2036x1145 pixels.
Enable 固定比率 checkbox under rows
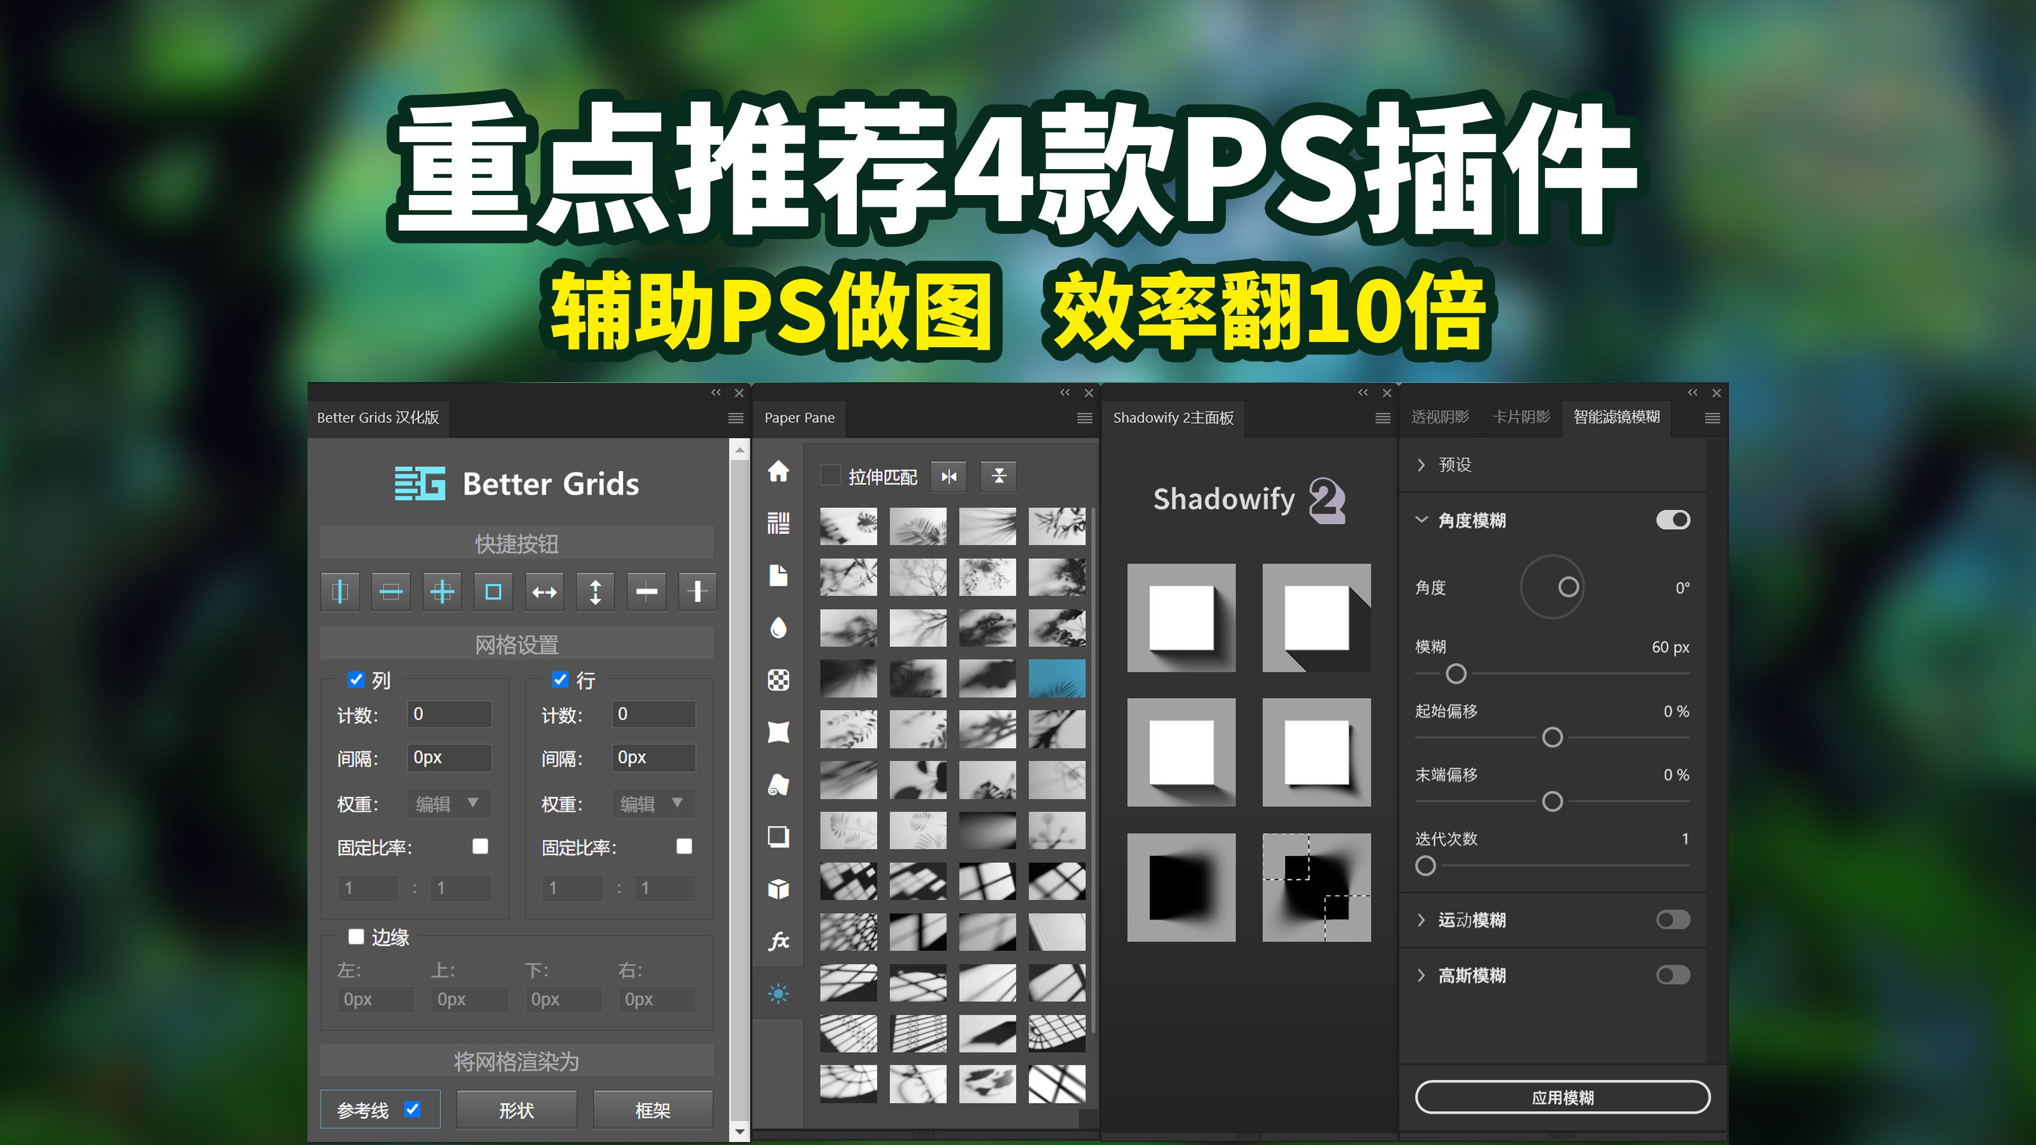(x=684, y=847)
